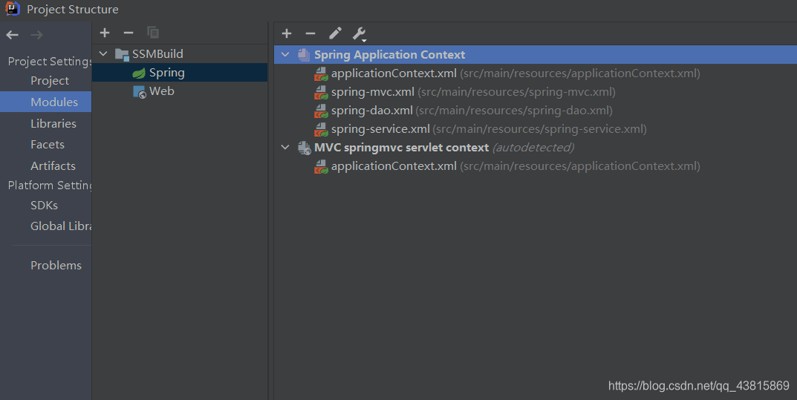
Task: Click the green Spring leaf icon
Action: pyautogui.click(x=139, y=73)
